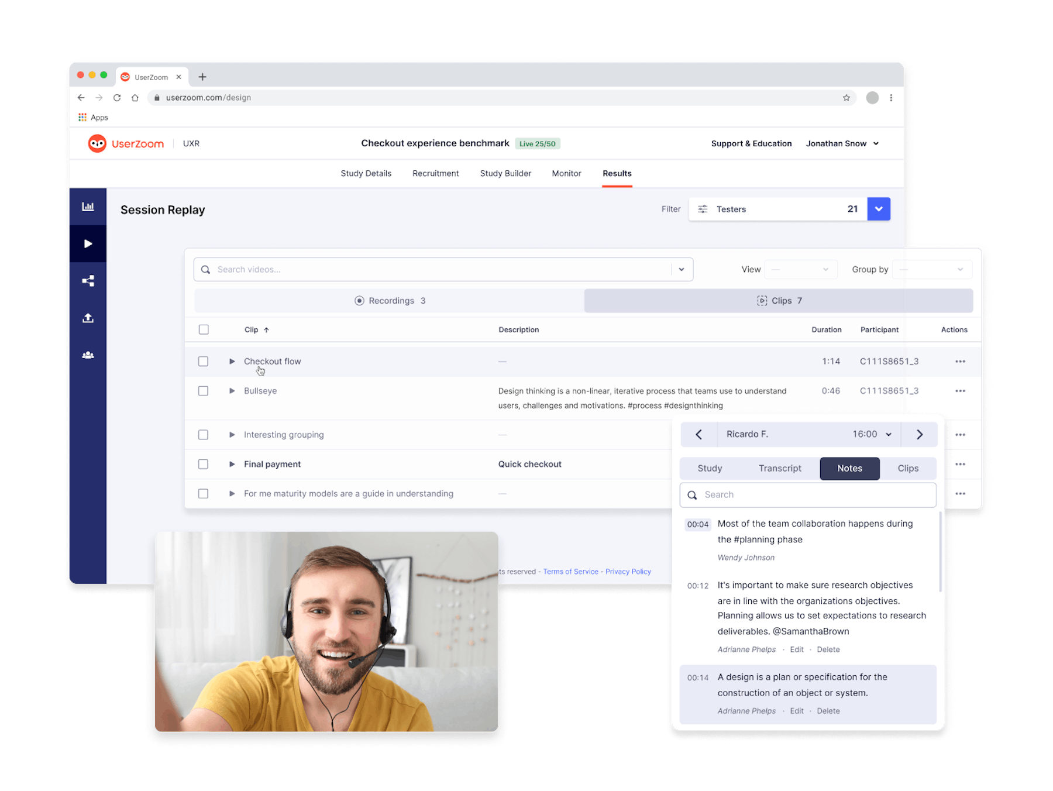The image size is (1053, 791).
Task: Open actions menu for Bullseye clip
Action: pyautogui.click(x=960, y=391)
